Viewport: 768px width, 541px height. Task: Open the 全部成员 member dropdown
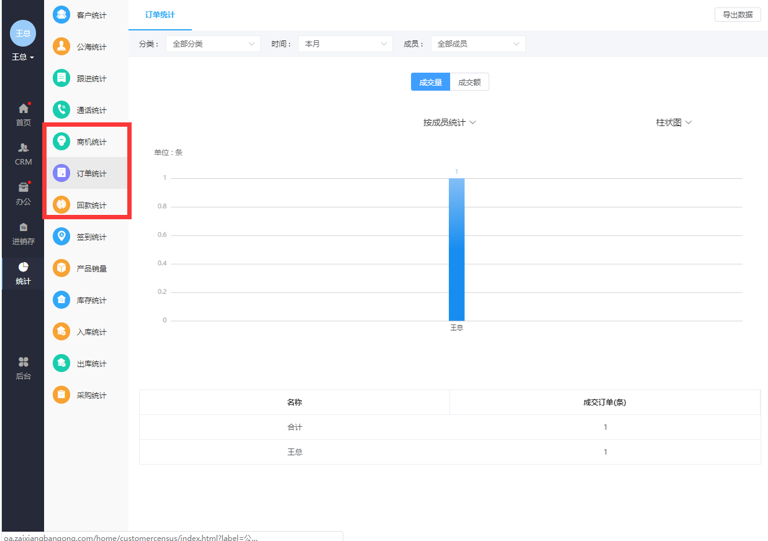[x=478, y=44]
